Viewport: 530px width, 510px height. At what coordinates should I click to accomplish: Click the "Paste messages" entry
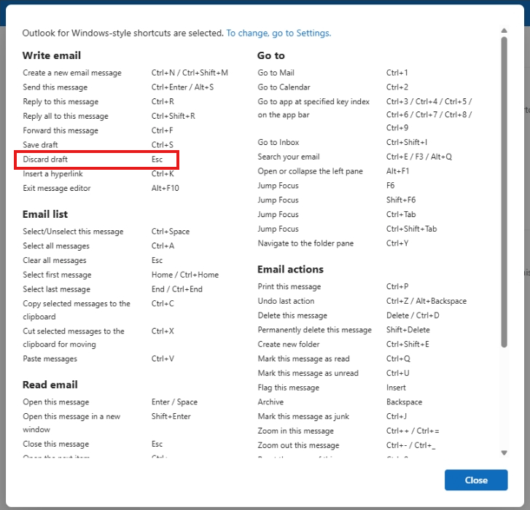(x=50, y=358)
